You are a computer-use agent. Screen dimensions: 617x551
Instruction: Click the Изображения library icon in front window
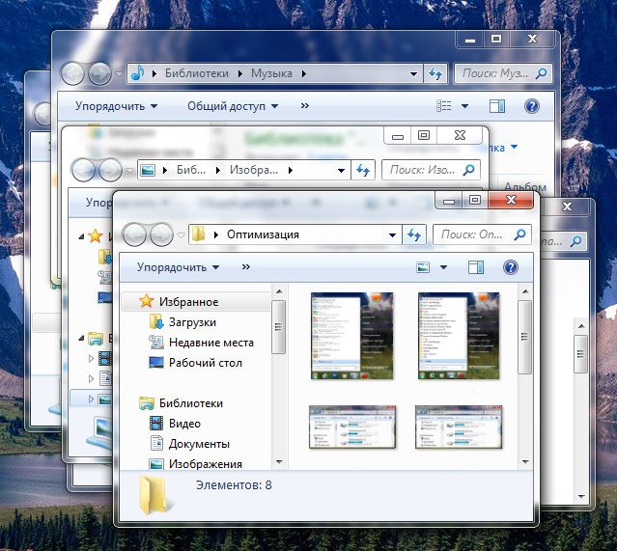coord(156,464)
